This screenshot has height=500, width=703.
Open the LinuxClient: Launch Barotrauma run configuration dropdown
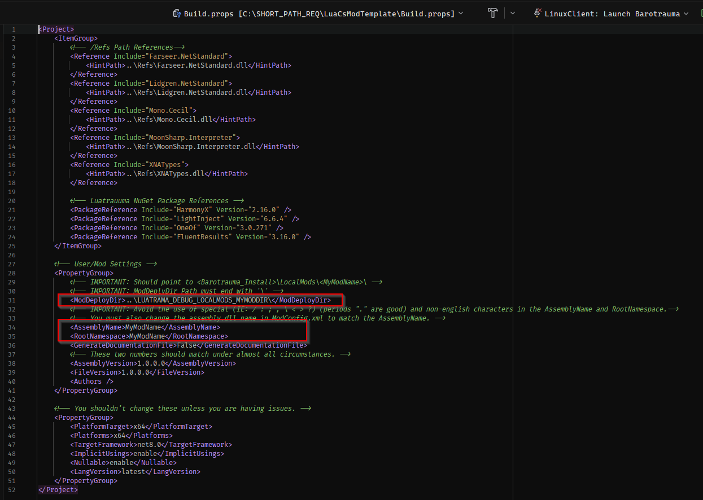click(686, 14)
